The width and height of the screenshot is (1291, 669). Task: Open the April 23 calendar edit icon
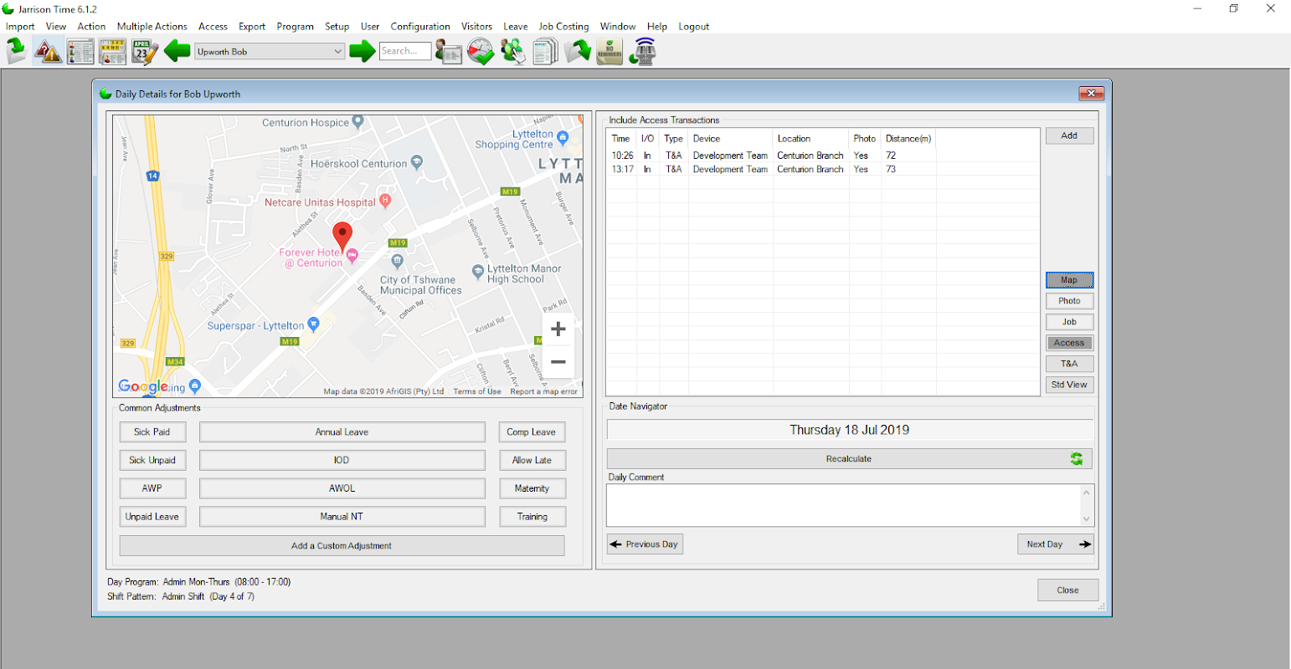pos(144,52)
